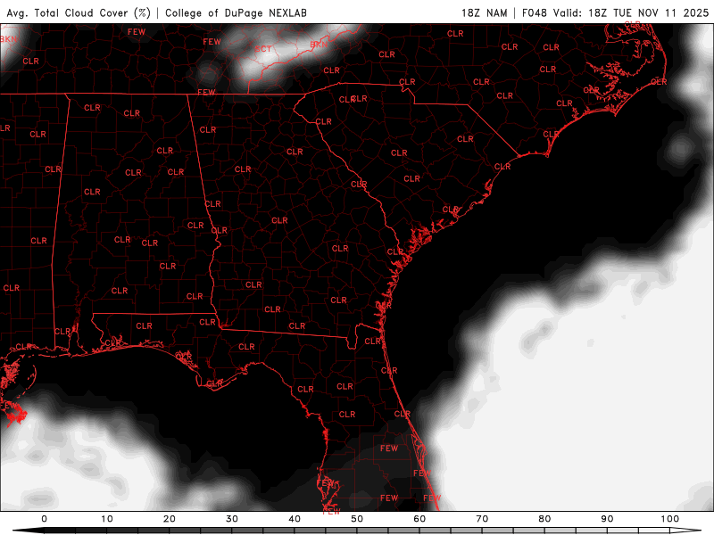
Task: Click the color bar label '40'
Action: pyautogui.click(x=295, y=519)
